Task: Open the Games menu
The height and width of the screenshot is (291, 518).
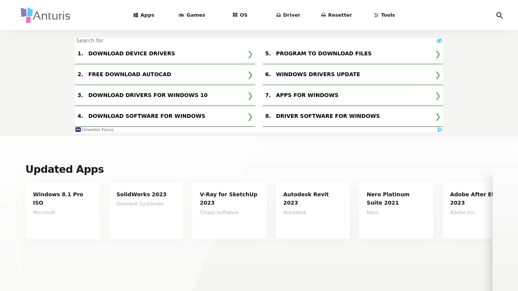Action: [x=192, y=15]
